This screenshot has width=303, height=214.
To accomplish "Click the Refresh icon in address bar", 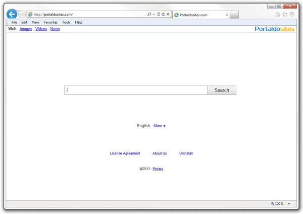I will [x=163, y=14].
